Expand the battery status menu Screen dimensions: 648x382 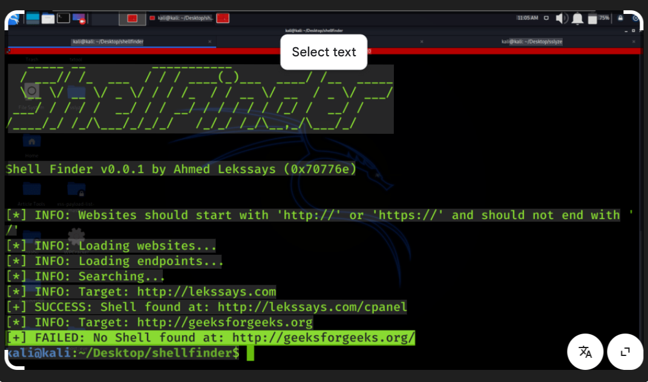(592, 18)
